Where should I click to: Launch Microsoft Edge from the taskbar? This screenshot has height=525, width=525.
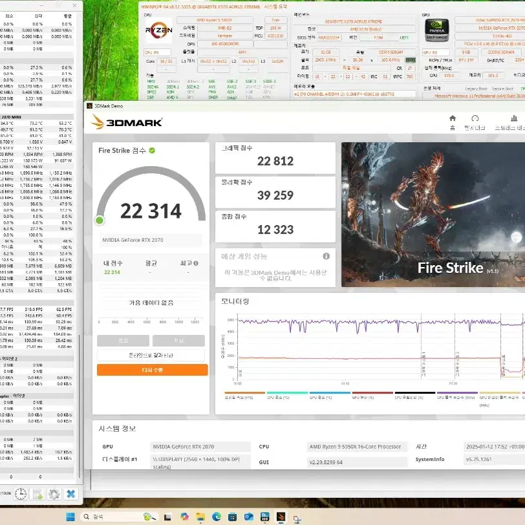point(217,517)
